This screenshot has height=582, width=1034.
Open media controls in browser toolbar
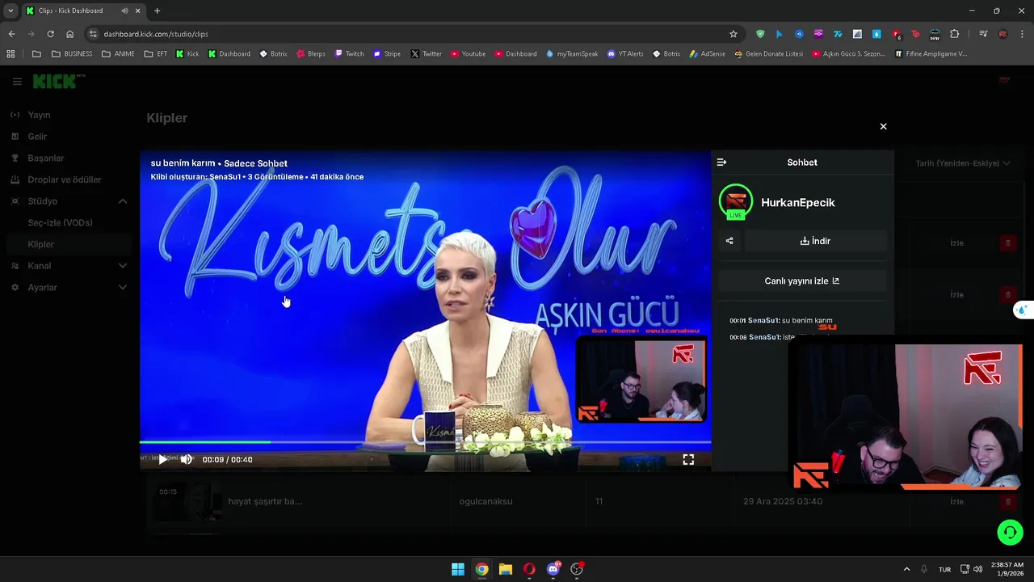click(x=983, y=34)
